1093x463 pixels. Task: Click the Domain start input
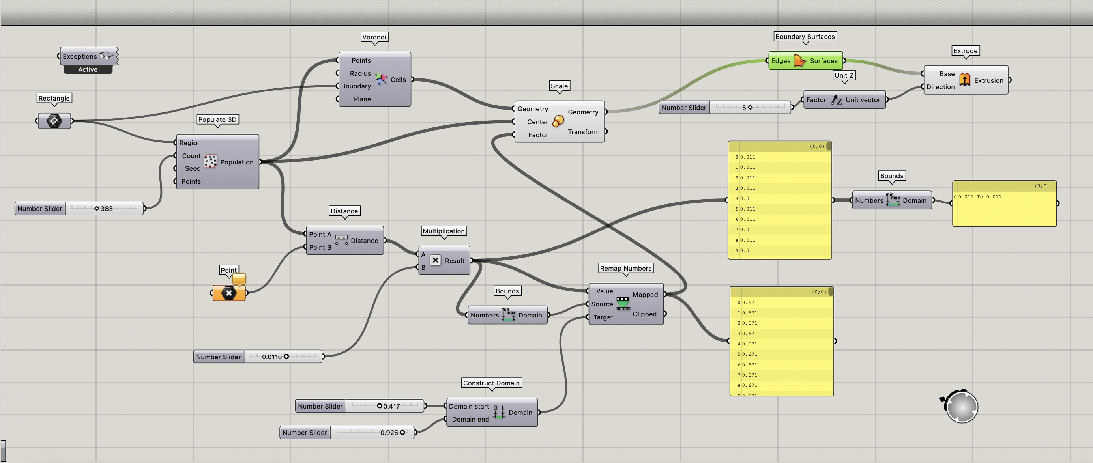pyautogui.click(x=469, y=406)
